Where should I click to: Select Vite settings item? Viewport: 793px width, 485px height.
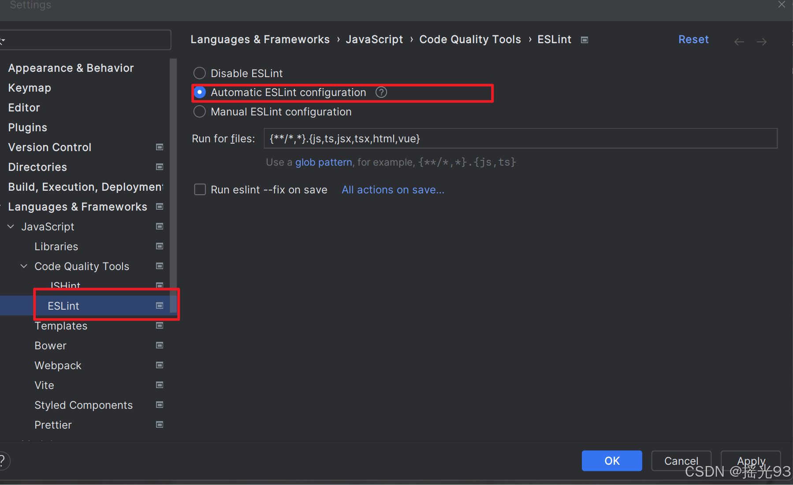(44, 385)
